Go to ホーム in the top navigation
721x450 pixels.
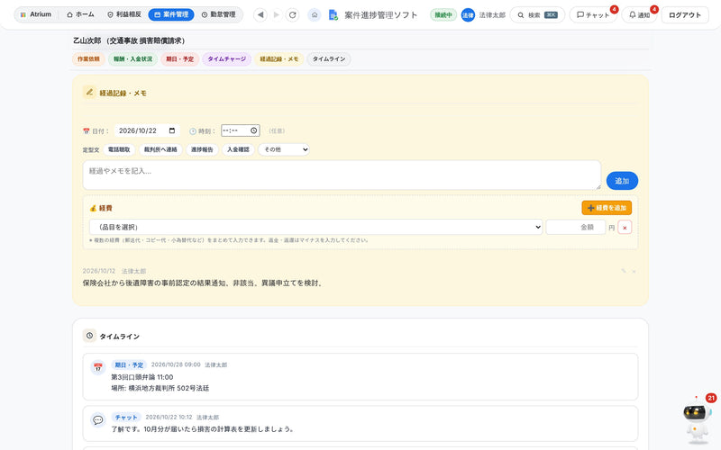coord(80,14)
